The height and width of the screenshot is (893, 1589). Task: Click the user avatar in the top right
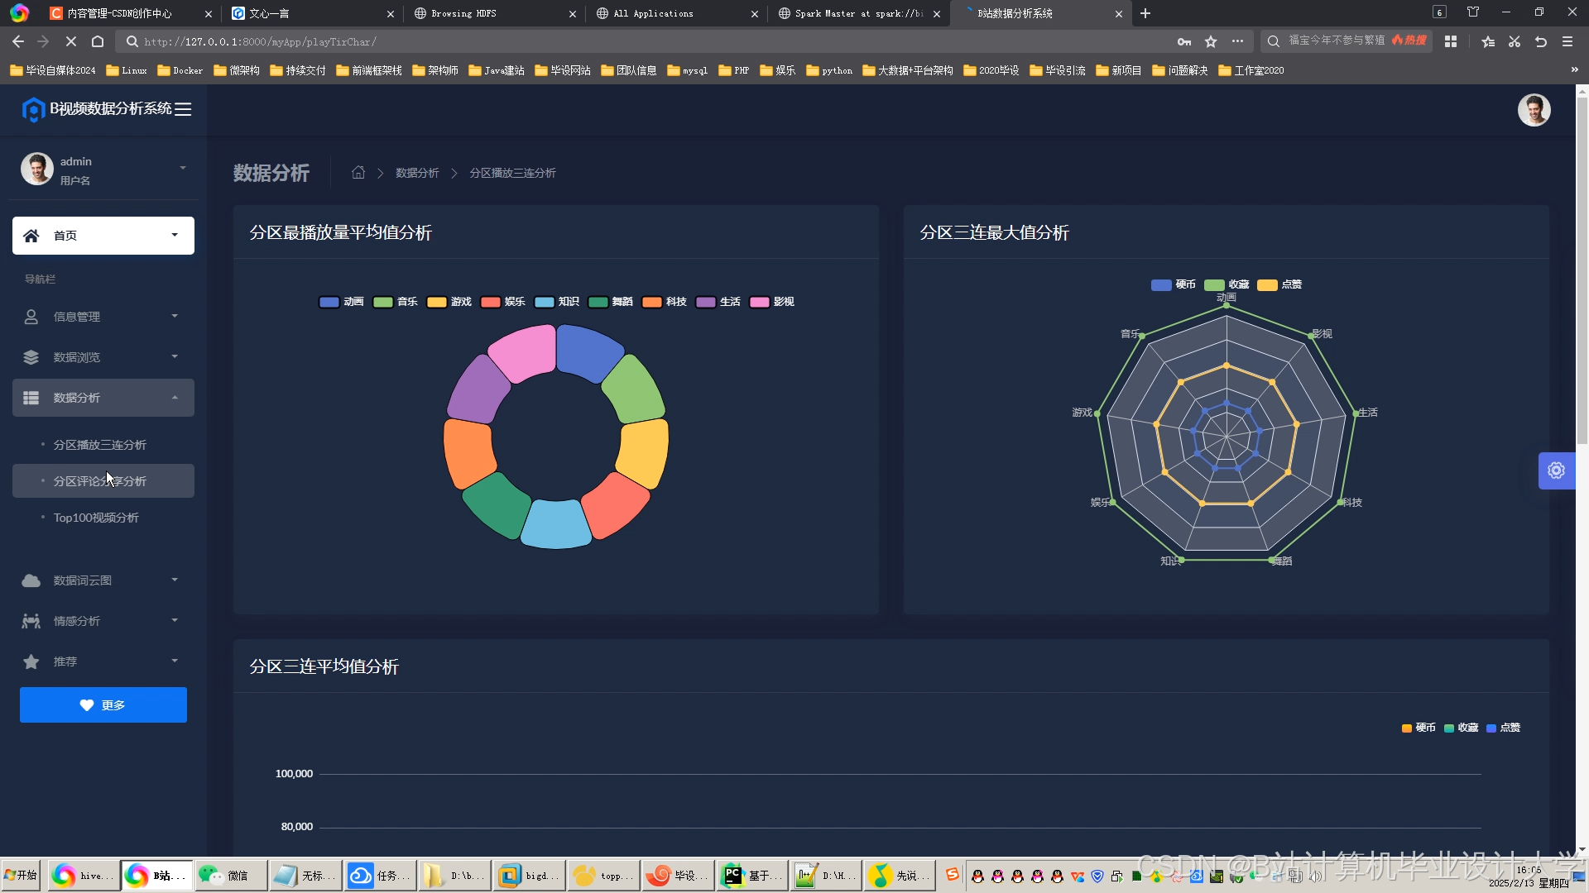pyautogui.click(x=1534, y=110)
